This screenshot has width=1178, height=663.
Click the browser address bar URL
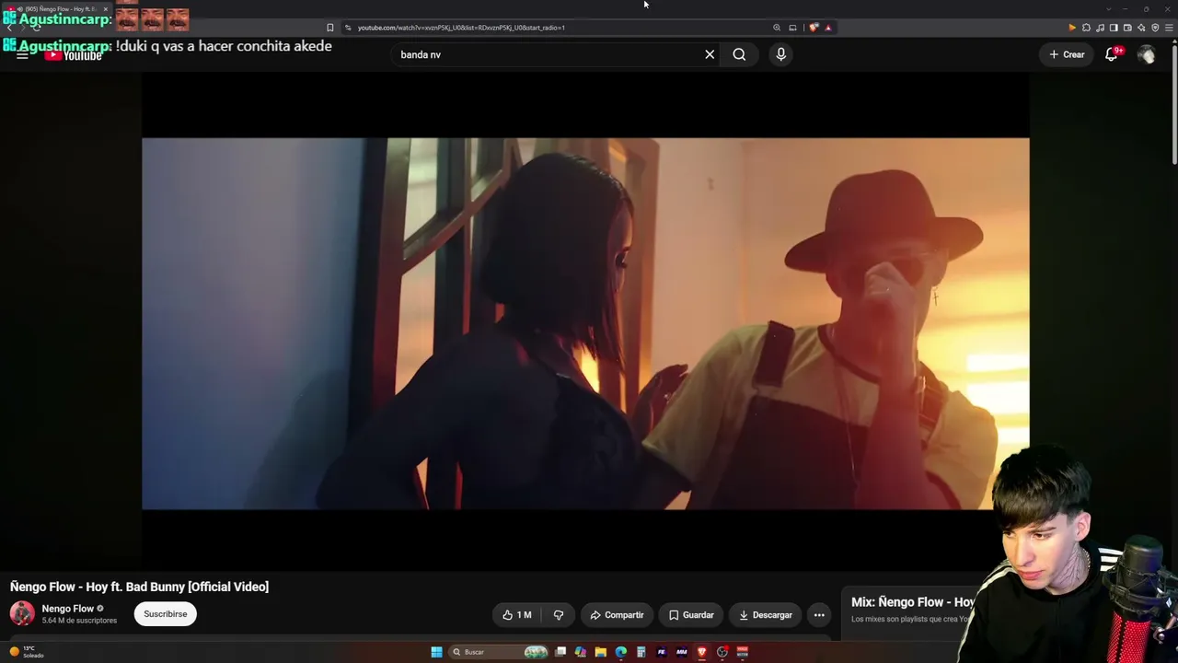click(x=461, y=28)
